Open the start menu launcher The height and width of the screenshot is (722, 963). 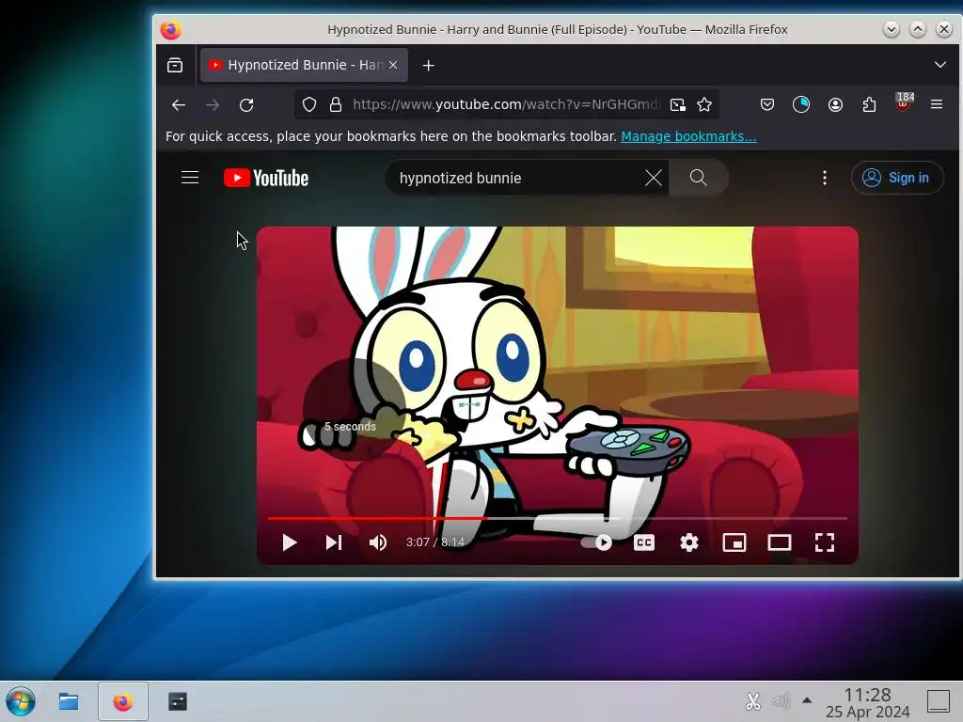coord(21,701)
